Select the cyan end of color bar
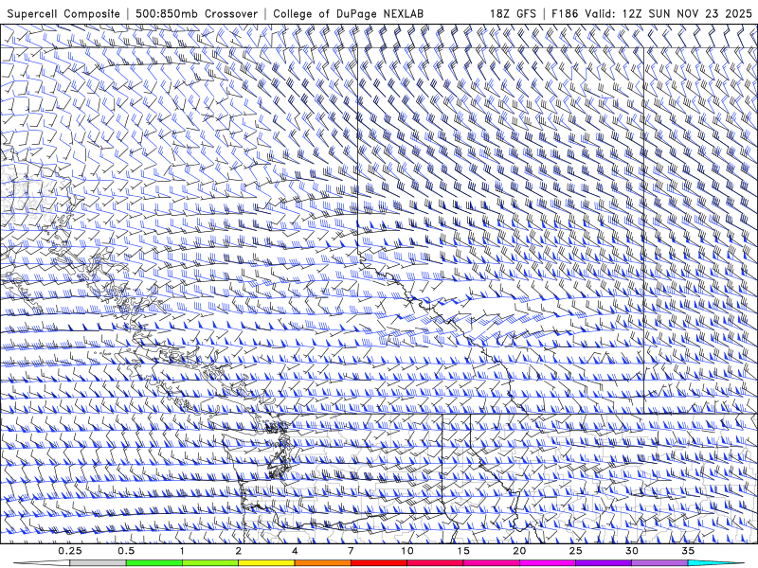Image resolution: width=758 pixels, height=568 pixels. coord(715,563)
